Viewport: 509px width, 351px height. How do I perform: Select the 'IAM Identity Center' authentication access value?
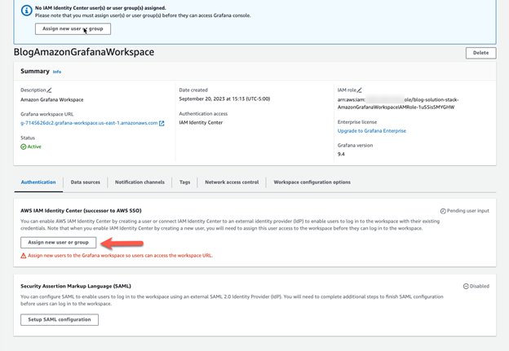(201, 122)
